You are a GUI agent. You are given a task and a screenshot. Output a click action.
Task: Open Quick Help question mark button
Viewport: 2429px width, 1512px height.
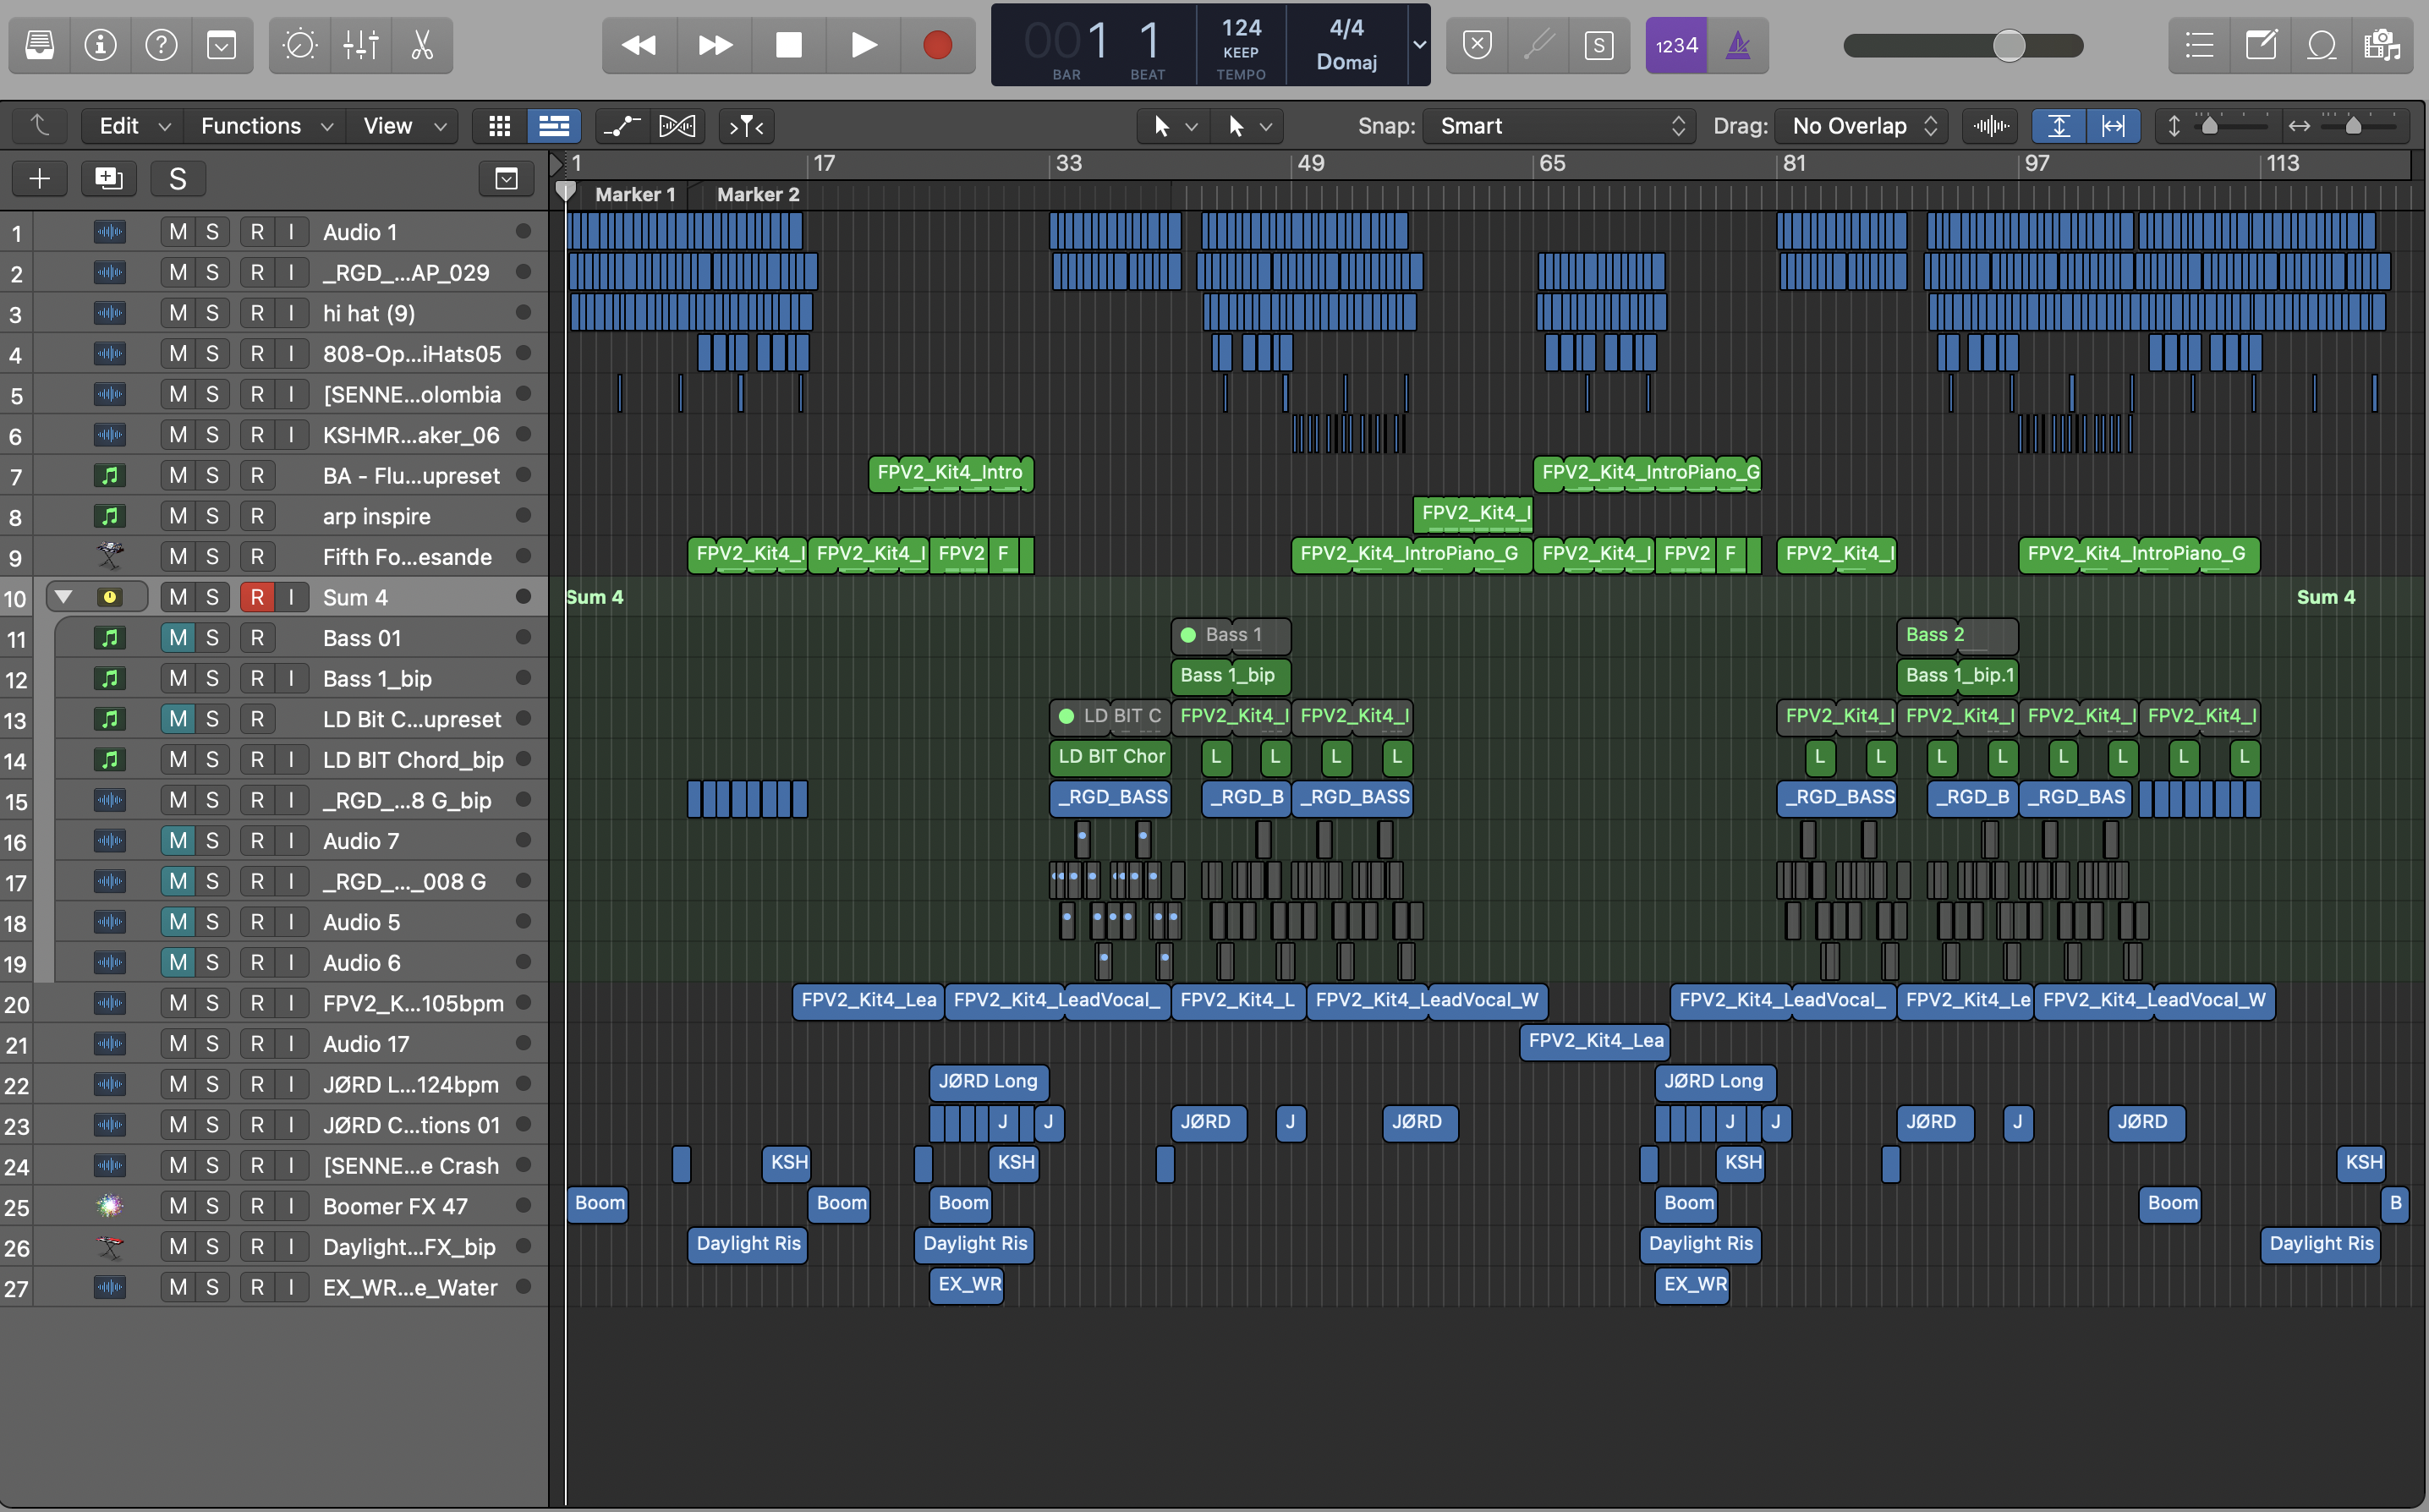click(161, 45)
